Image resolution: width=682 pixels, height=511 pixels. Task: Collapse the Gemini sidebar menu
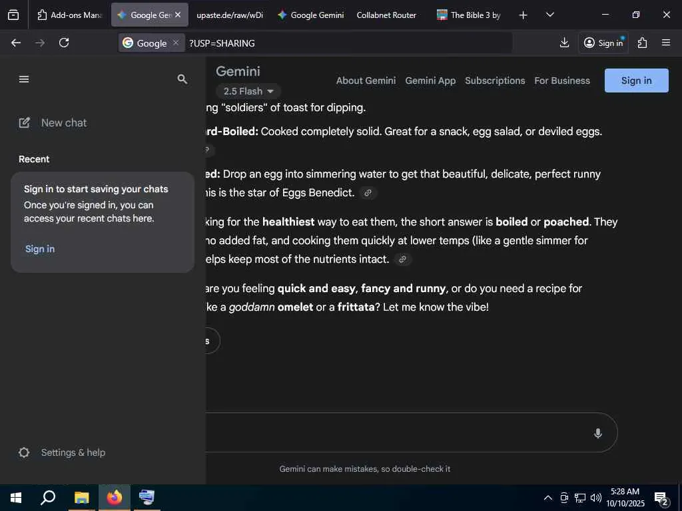[x=24, y=79]
